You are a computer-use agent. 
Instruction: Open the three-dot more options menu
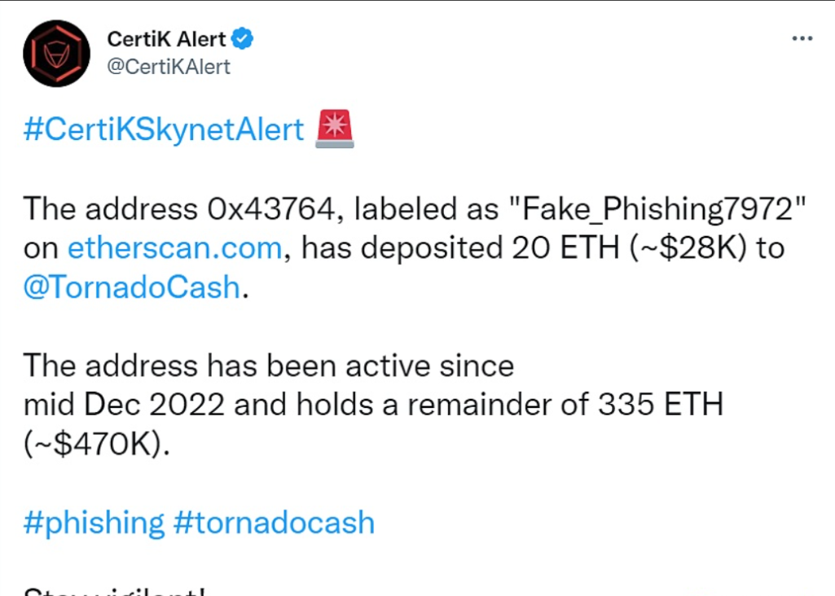point(802,39)
